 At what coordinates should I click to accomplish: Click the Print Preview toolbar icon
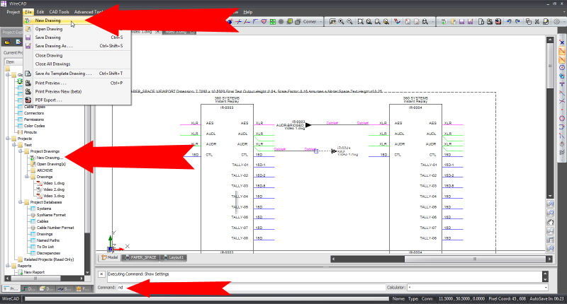(490, 22)
